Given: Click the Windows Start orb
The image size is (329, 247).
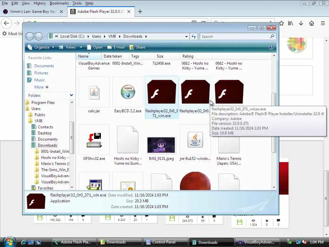Looking at the screenshot, I should (x=9, y=242).
